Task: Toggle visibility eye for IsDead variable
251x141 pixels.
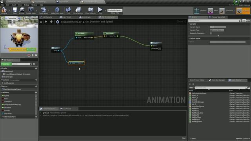Action: pos(36,110)
